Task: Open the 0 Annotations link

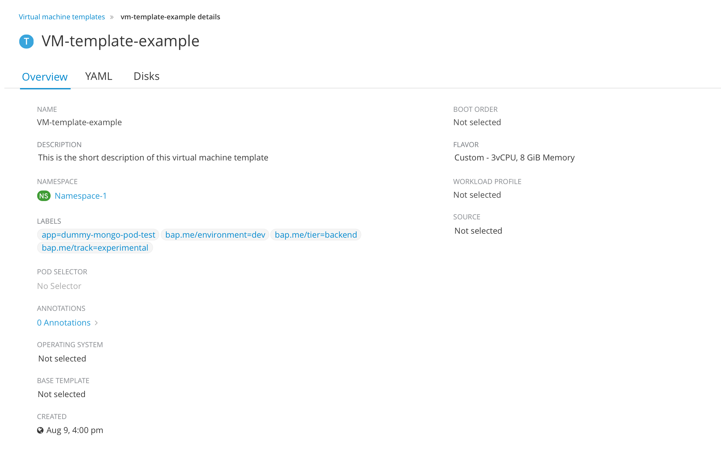Action: pyautogui.click(x=64, y=323)
